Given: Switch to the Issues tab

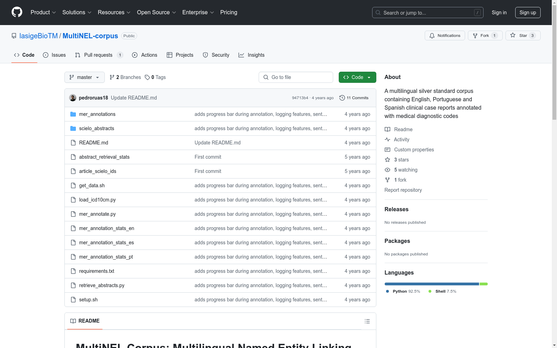Looking at the screenshot, I should click(54, 55).
